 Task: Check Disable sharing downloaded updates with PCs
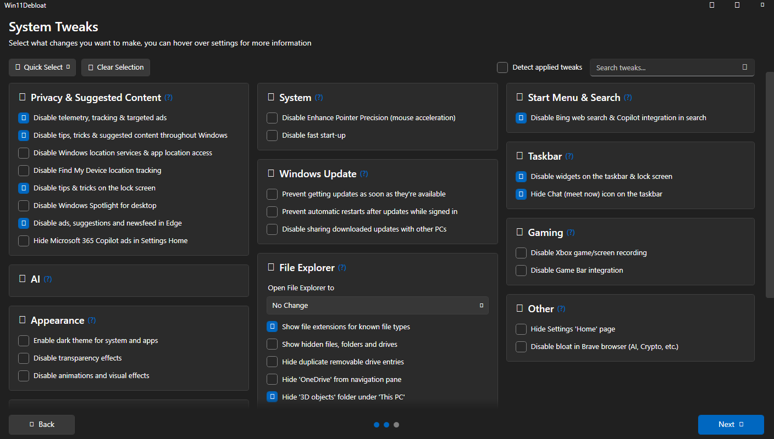point(272,229)
